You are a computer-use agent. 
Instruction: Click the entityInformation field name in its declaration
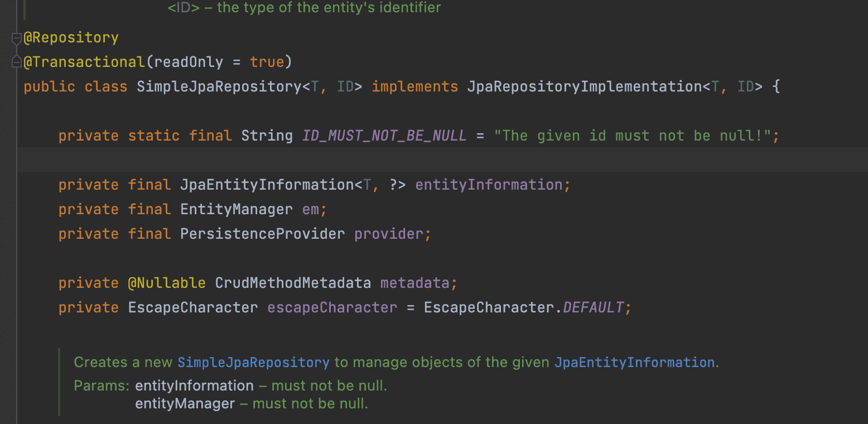(489, 185)
